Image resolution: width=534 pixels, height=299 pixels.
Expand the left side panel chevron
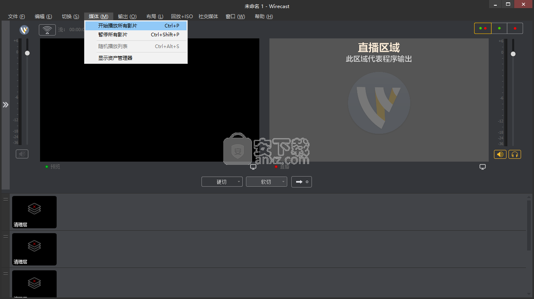point(5,105)
